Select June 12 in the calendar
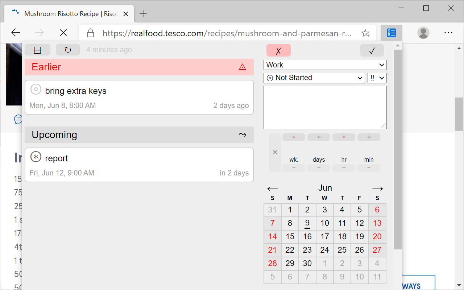 coord(360,223)
